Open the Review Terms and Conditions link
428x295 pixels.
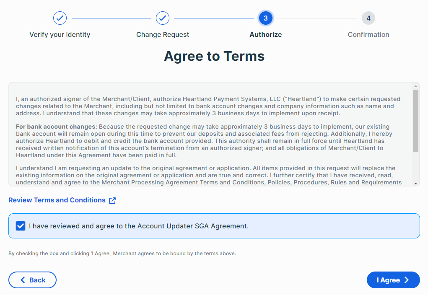tap(57, 200)
